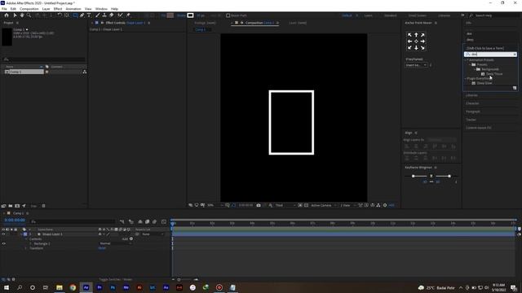Move anchor point to right arrow
The height and width of the screenshot is (293, 522).
tap(422, 42)
